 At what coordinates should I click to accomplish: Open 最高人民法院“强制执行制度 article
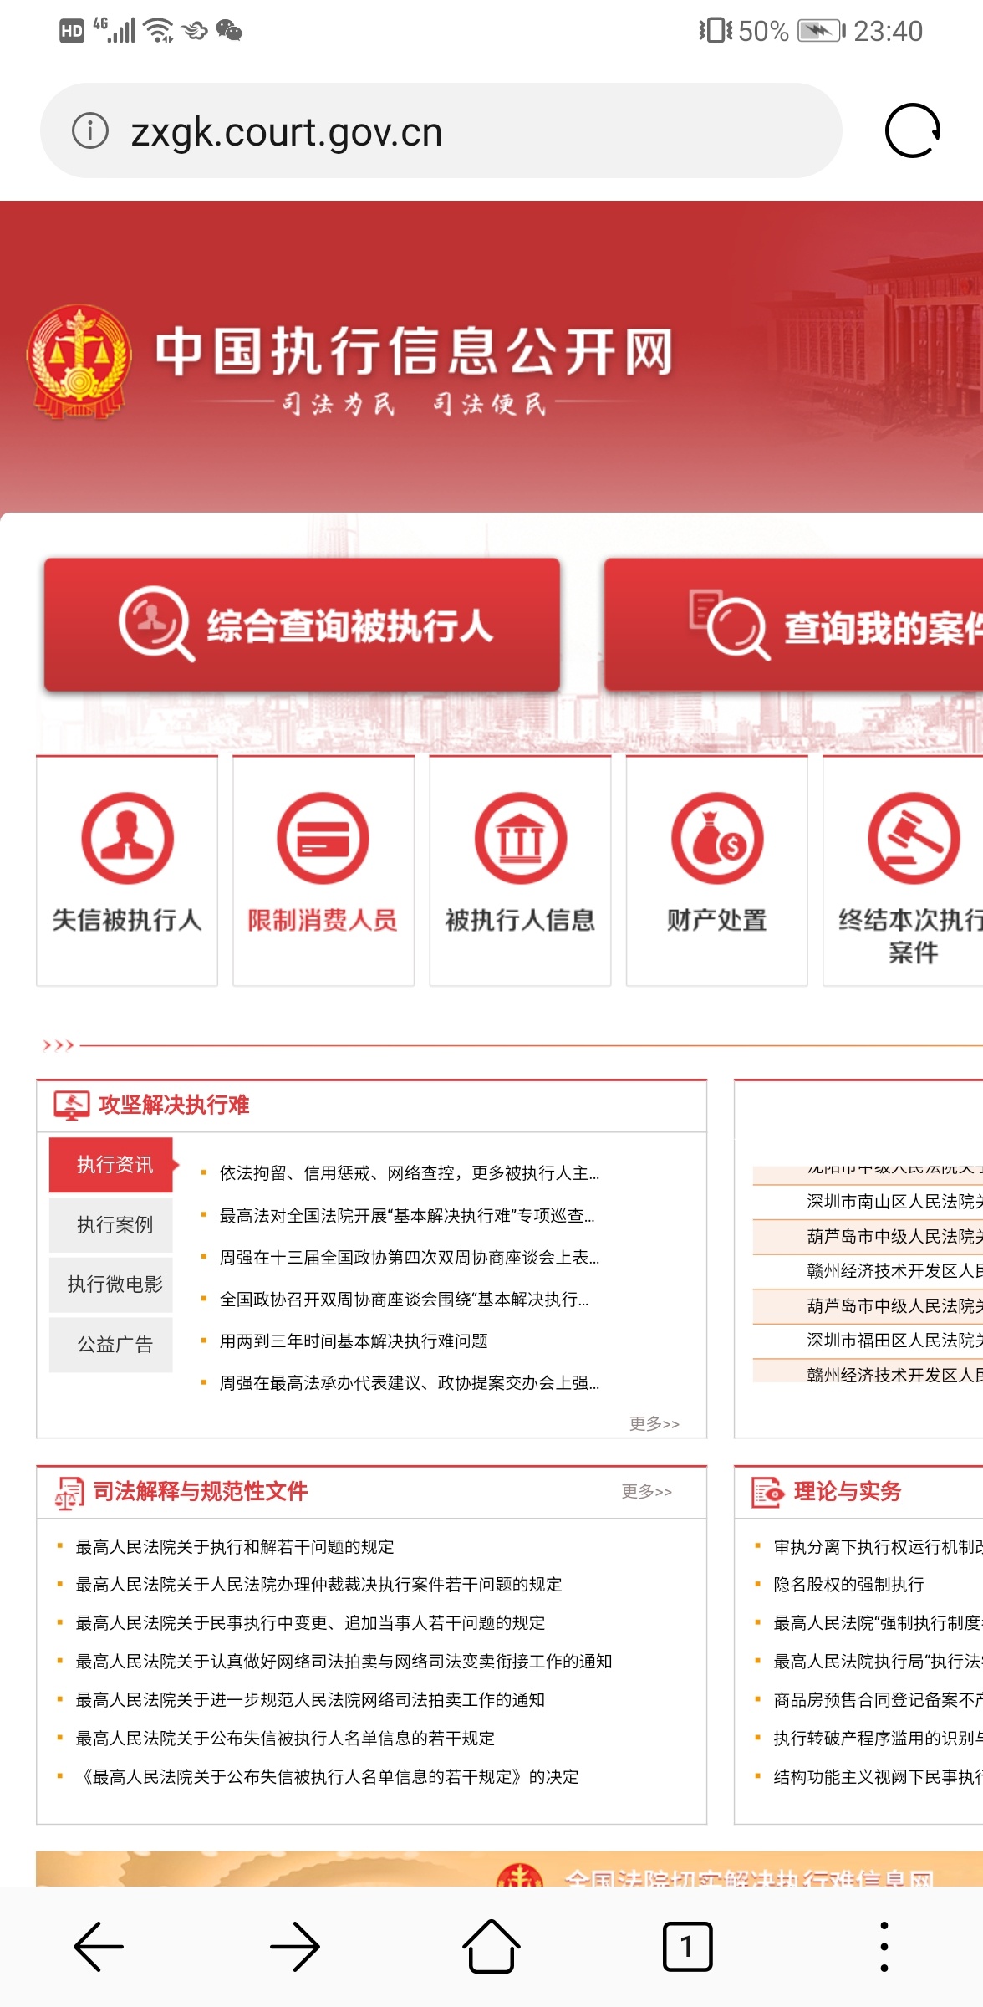(x=878, y=1622)
